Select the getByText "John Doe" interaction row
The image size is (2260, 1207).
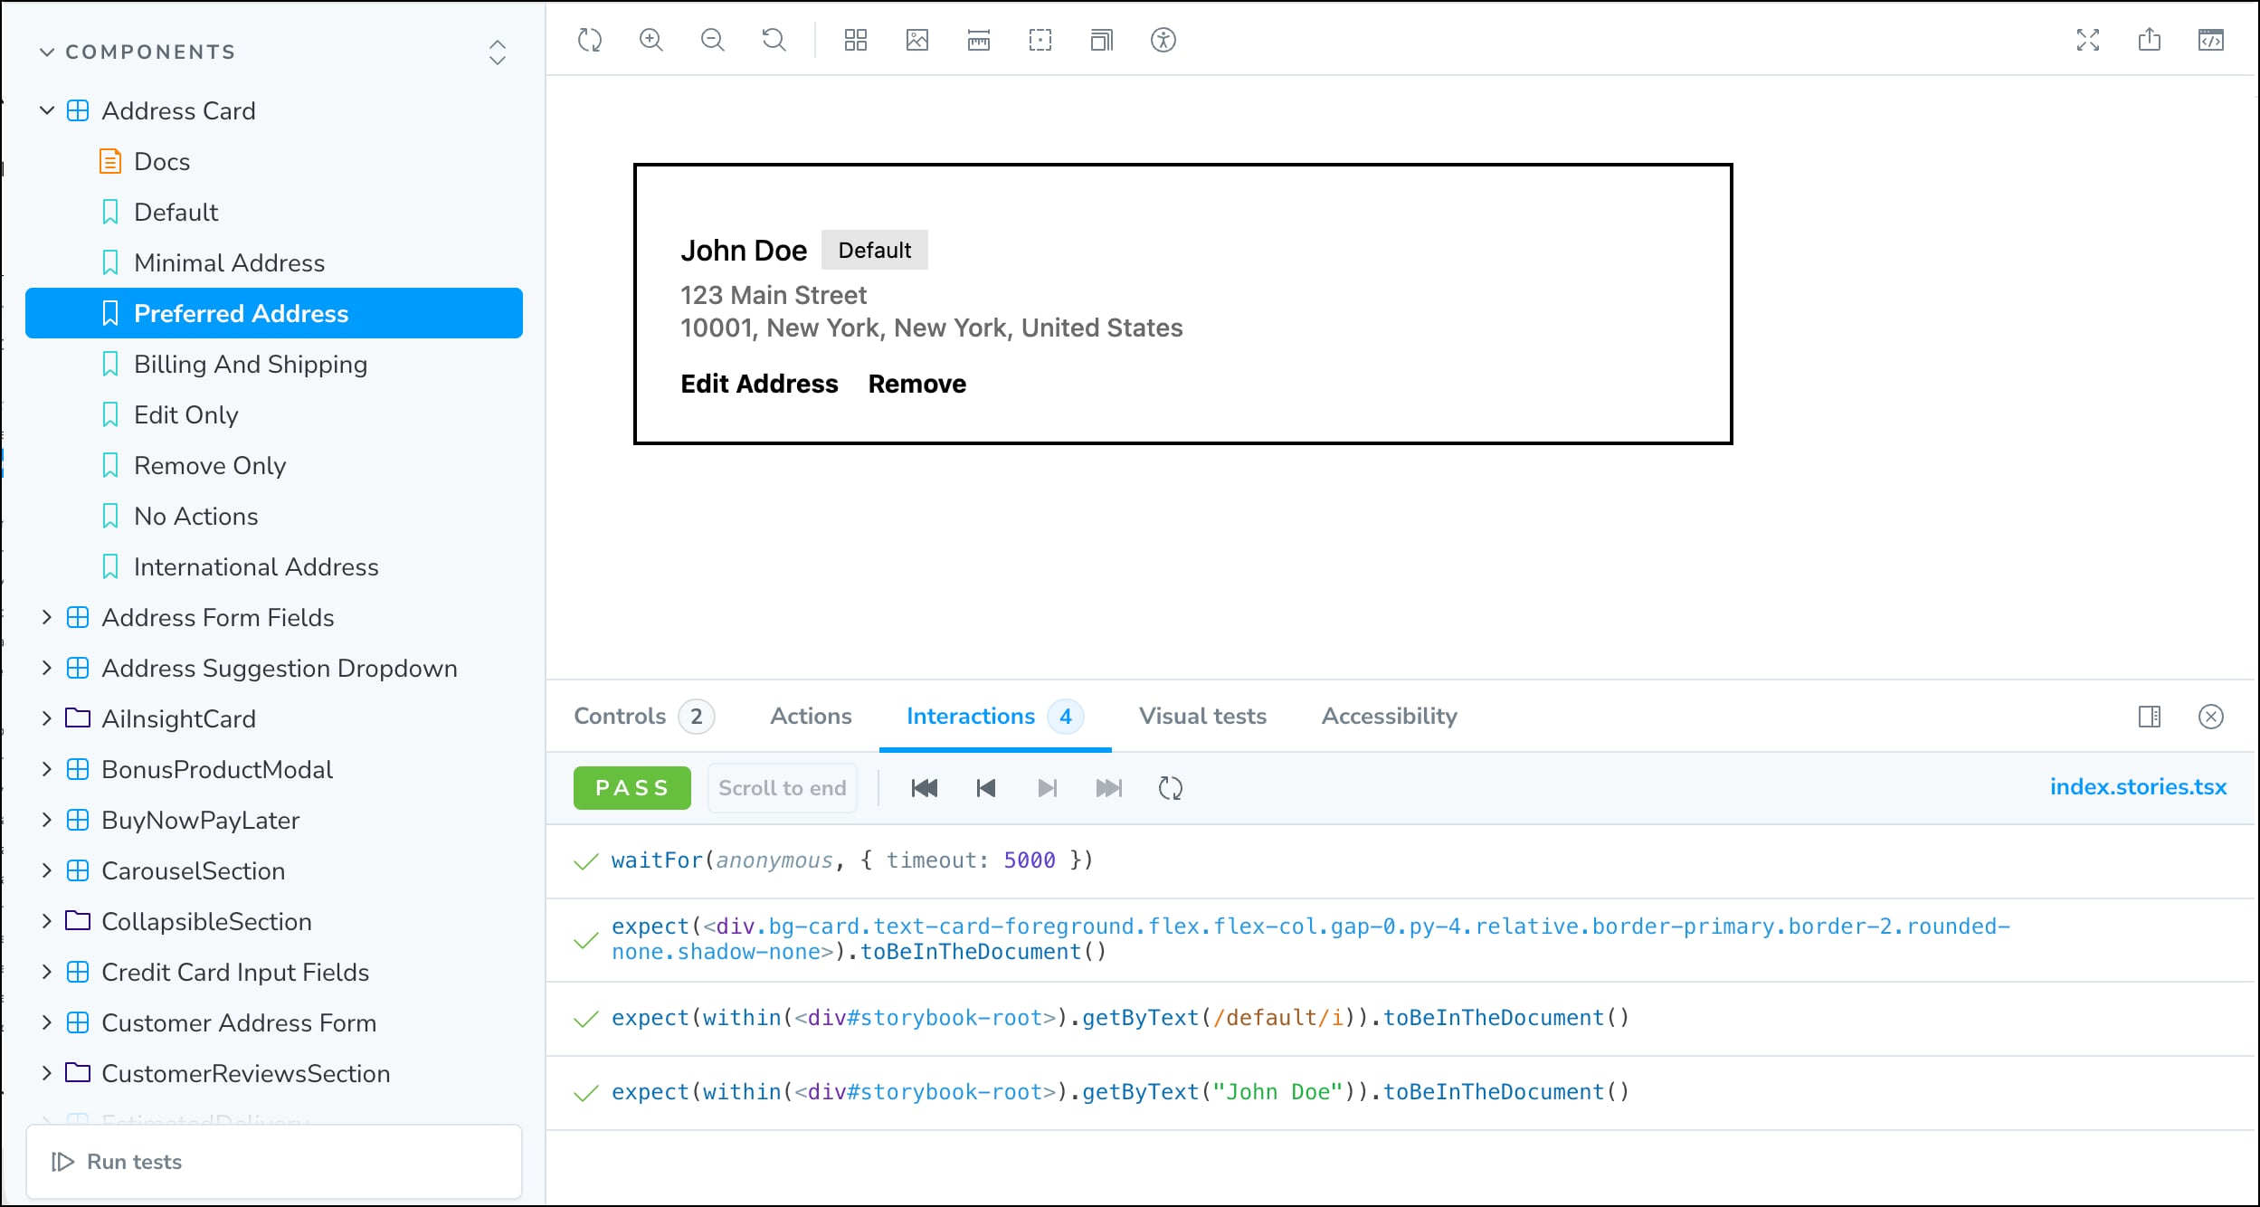coord(1400,1092)
